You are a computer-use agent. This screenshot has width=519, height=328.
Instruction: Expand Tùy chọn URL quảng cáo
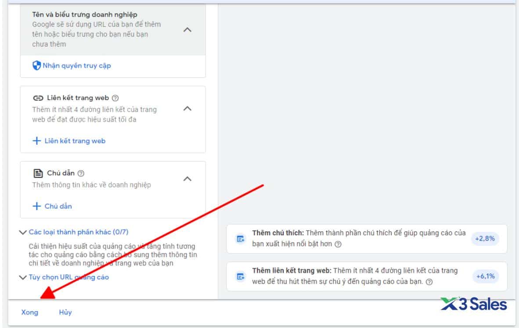pos(68,277)
